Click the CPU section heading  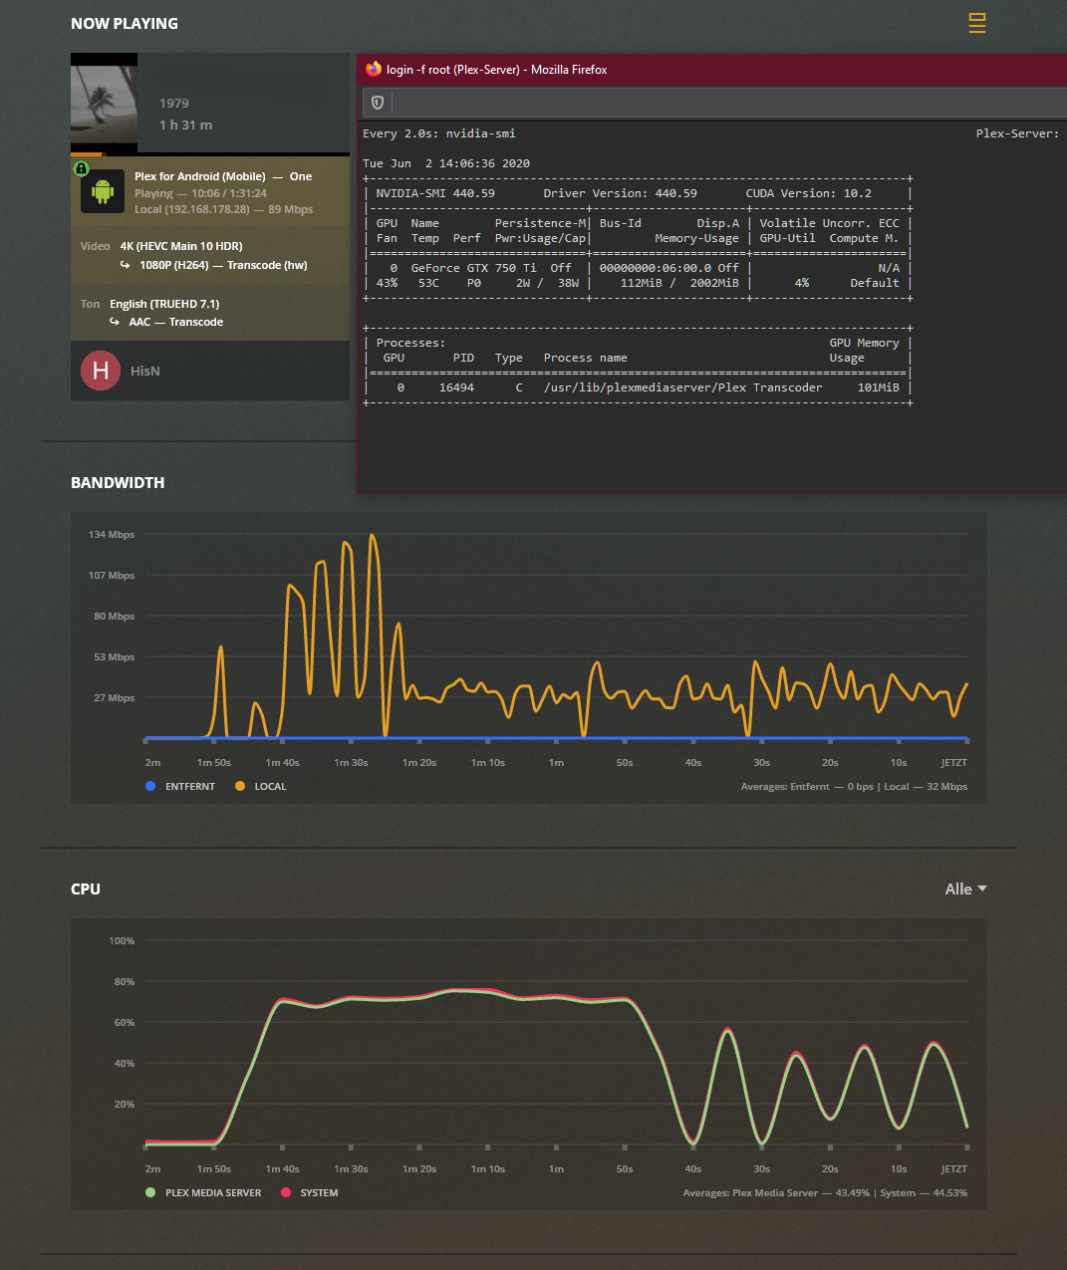pyautogui.click(x=86, y=889)
